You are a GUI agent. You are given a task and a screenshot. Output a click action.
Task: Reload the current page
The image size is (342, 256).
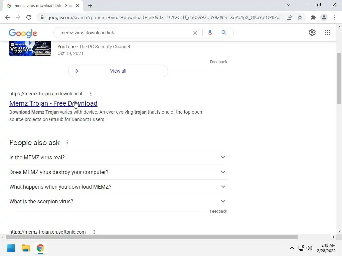pos(29,17)
